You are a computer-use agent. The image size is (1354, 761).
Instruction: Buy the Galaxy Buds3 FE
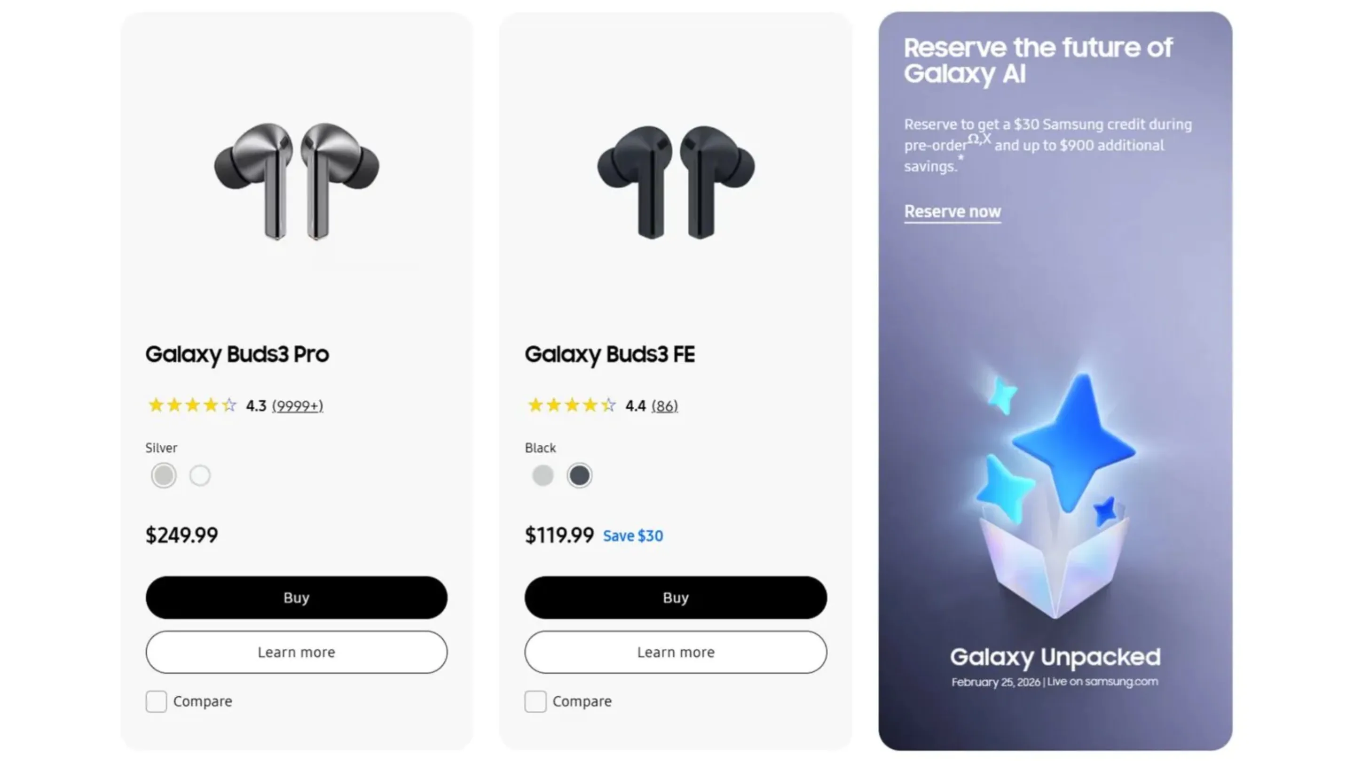(x=676, y=597)
